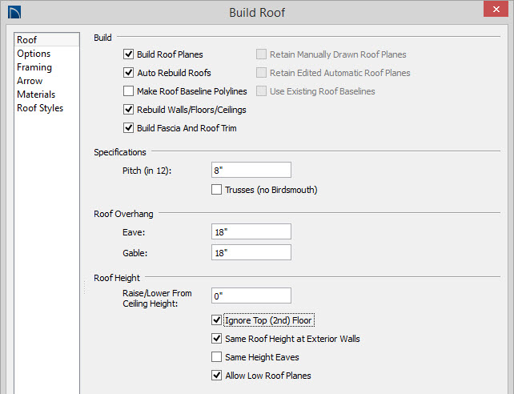Uncheck Ignore Top (2nd) Floor
The height and width of the screenshot is (394, 514).
tap(216, 320)
